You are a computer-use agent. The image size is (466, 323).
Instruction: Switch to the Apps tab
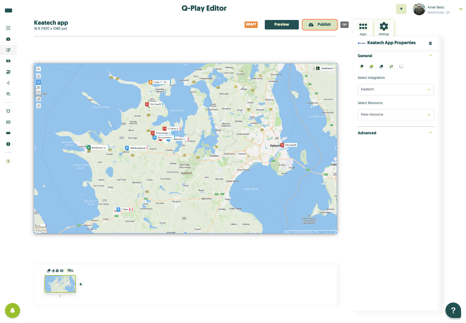363,29
